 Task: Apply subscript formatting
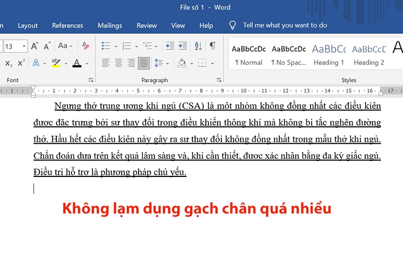point(9,63)
